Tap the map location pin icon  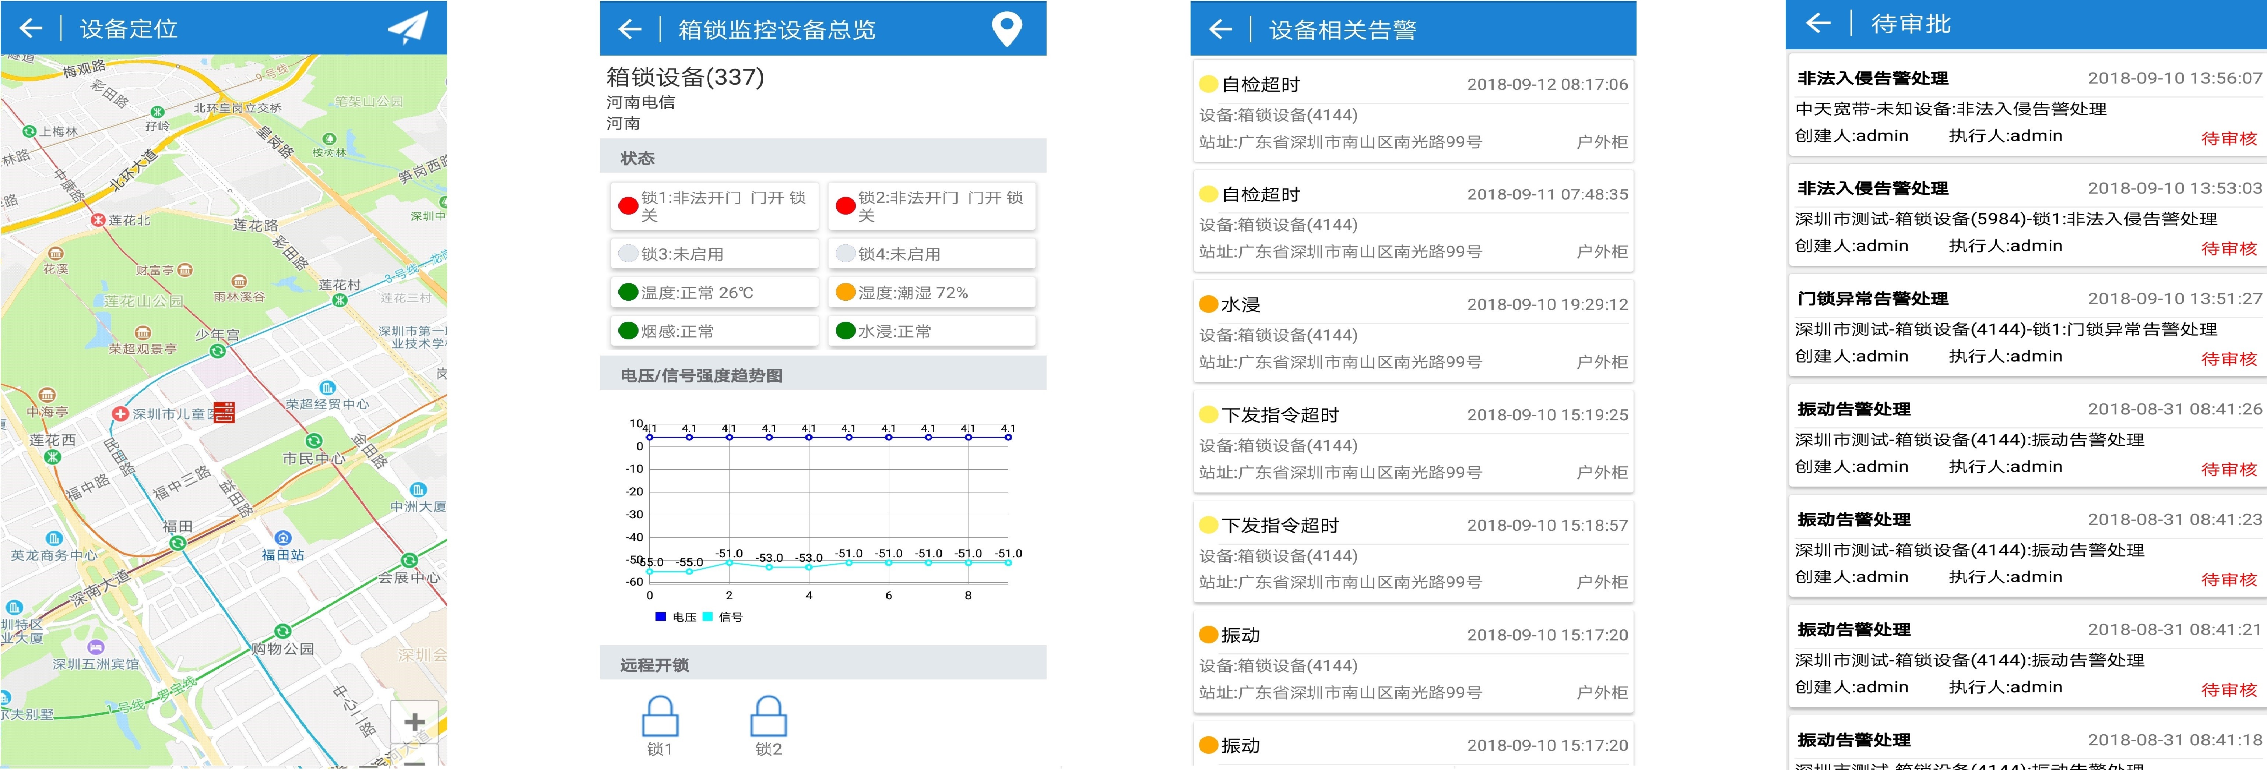(1007, 29)
